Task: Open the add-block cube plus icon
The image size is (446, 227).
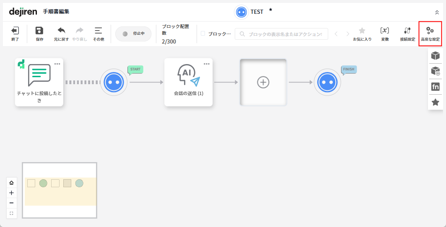Action: pos(436,71)
